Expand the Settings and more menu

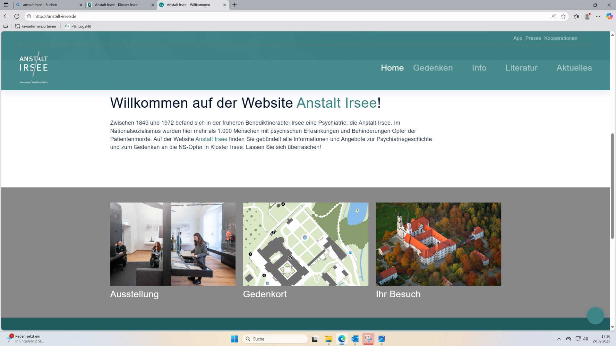pyautogui.click(x=598, y=16)
